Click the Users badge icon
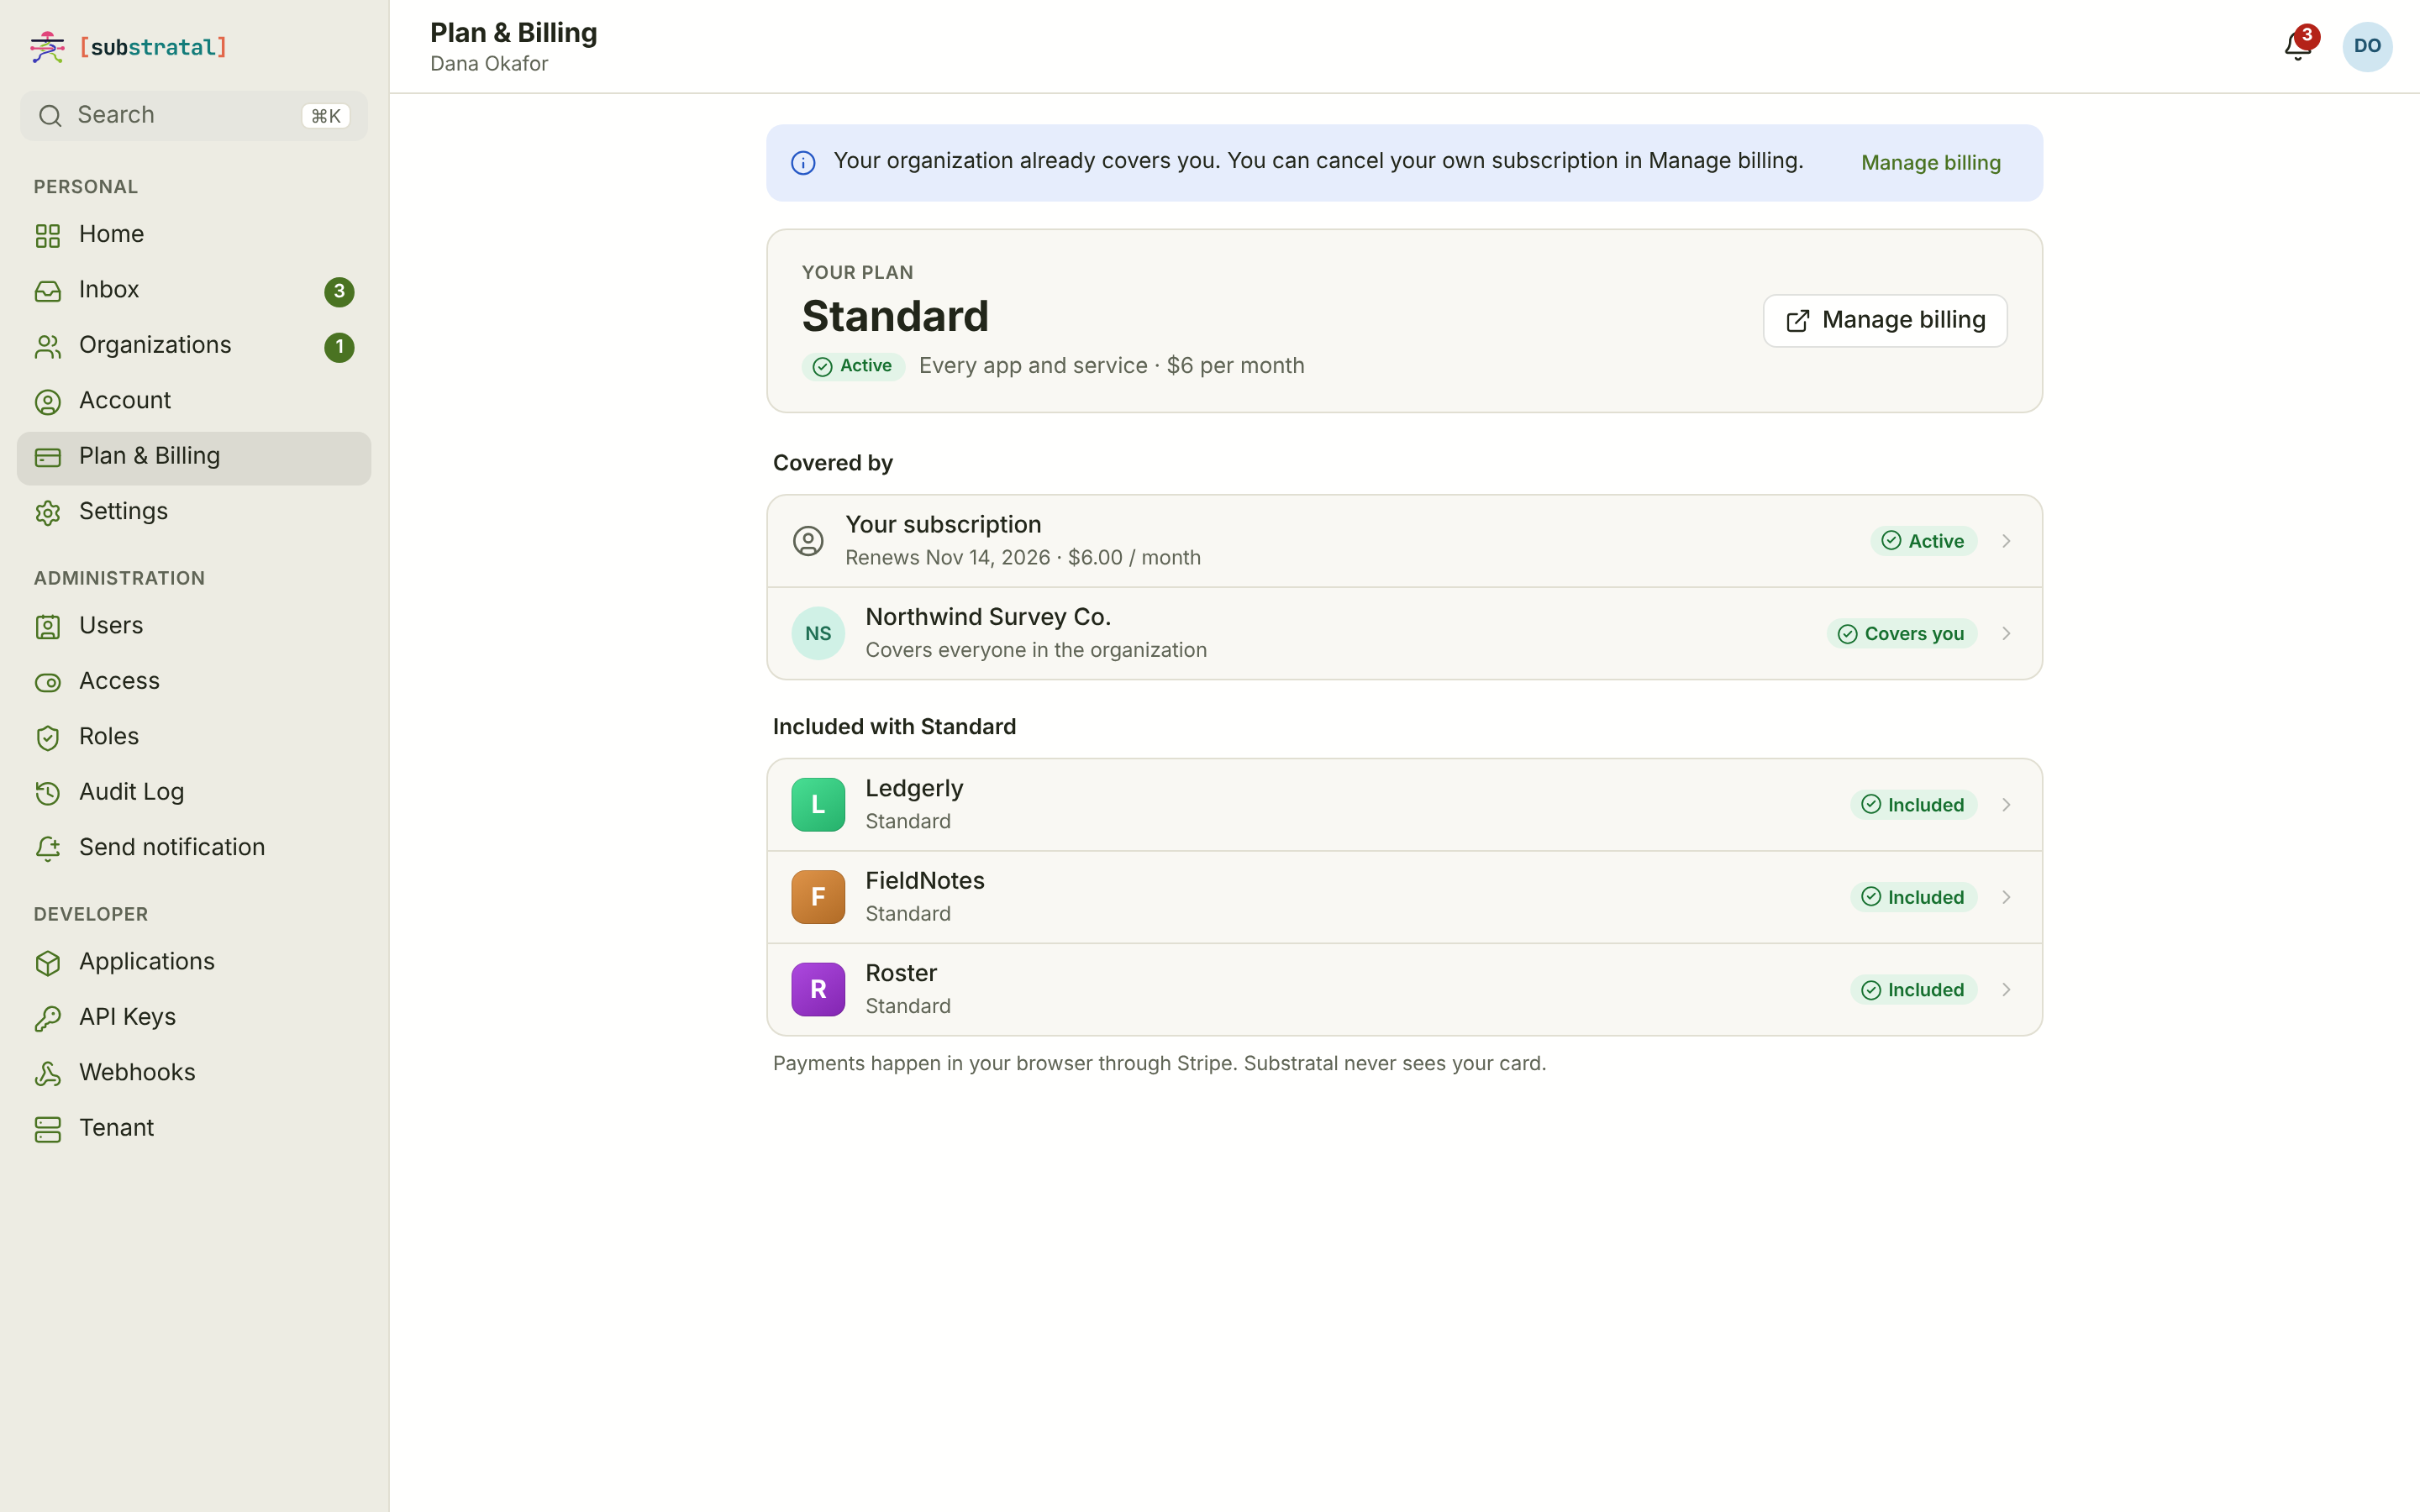Screen dimensions: 2420x1512 (48, 627)
